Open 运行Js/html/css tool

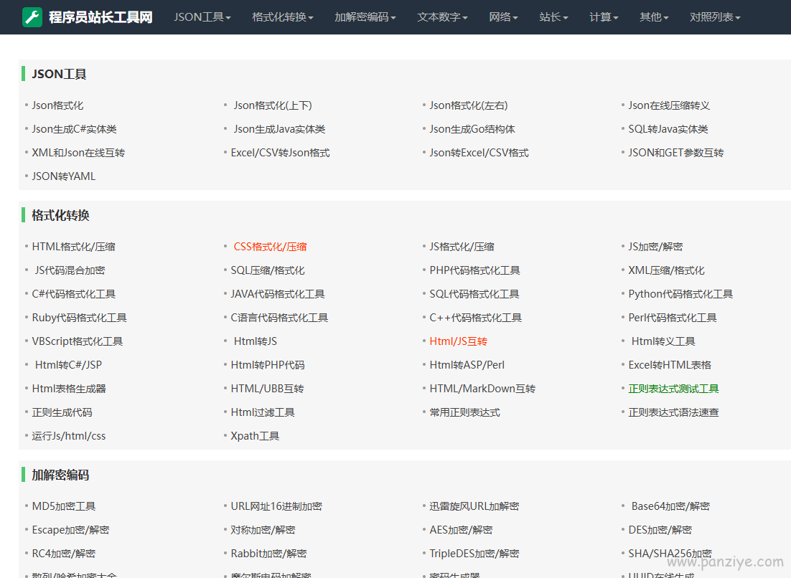coord(69,436)
